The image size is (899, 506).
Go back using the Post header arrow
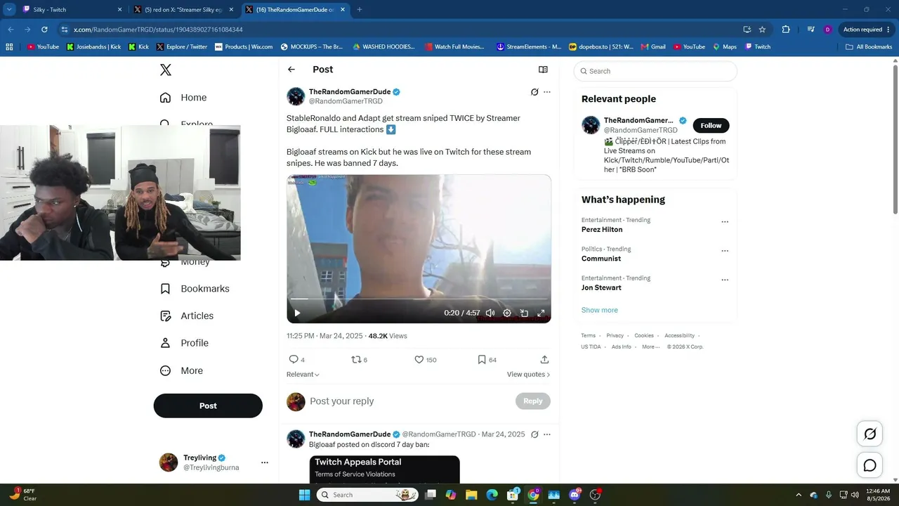[291, 70]
